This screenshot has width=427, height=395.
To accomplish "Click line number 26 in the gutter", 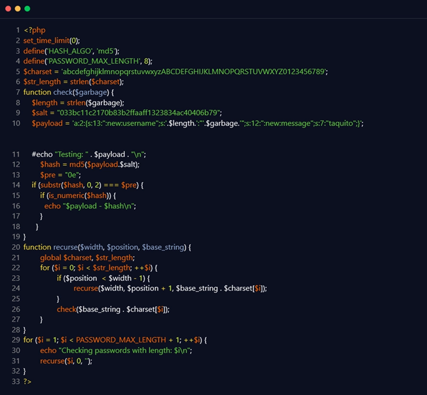I will click(x=15, y=309).
